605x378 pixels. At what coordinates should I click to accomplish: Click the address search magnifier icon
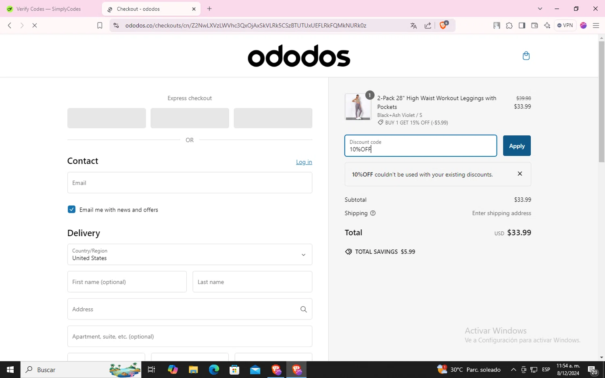click(304, 309)
